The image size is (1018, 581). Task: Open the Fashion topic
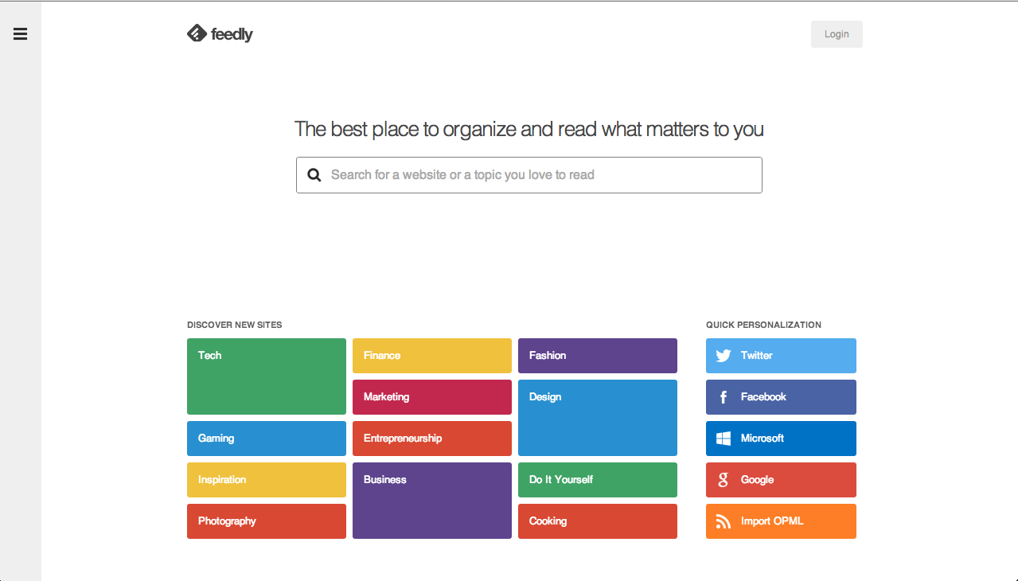[597, 355]
